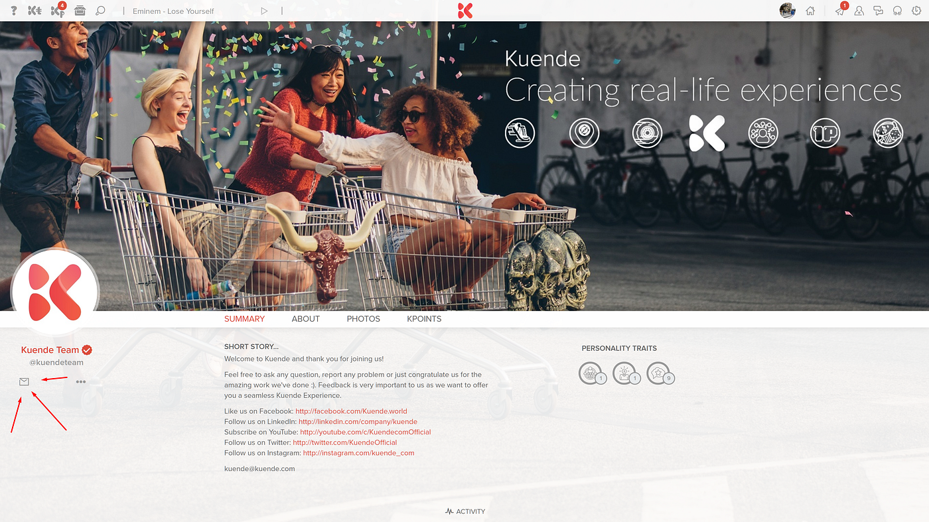This screenshot has width=929, height=522.
Task: Switch to the ABOUT tab
Action: (305, 319)
